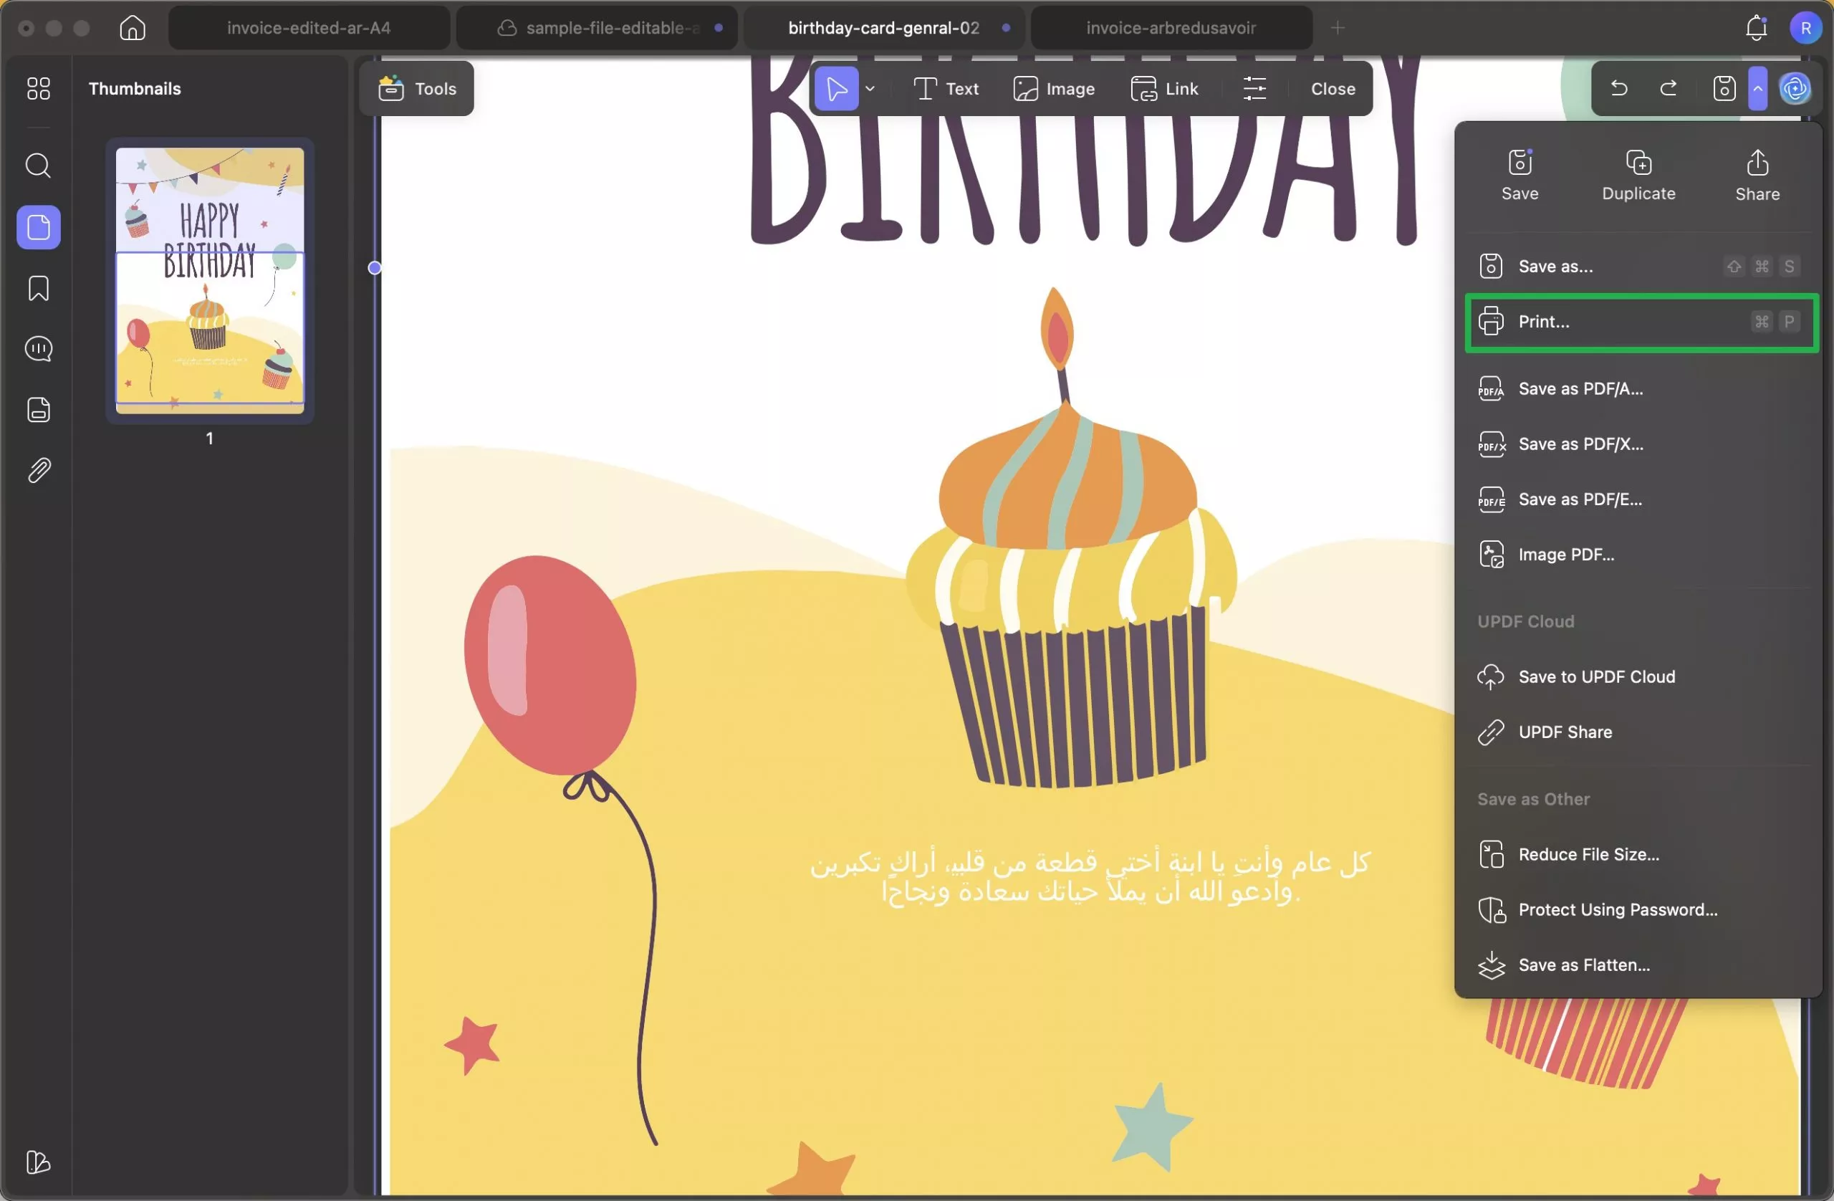1834x1201 pixels.
Task: Open the notifications bell
Action: [1756, 28]
